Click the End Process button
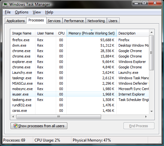This screenshot has height=146, width=164. click(139, 126)
